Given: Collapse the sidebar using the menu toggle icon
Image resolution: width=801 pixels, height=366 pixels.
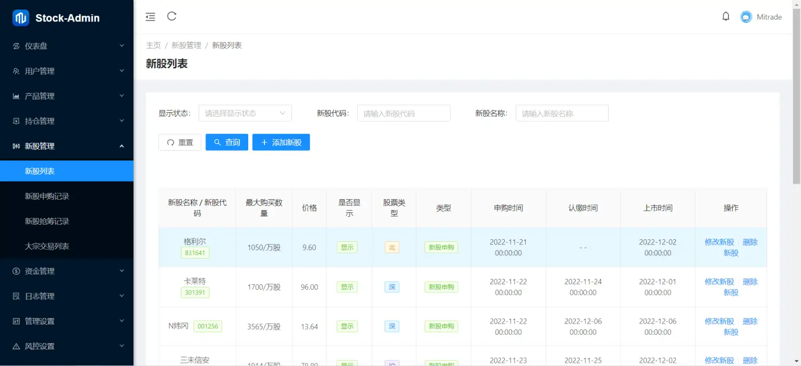Looking at the screenshot, I should pos(150,16).
